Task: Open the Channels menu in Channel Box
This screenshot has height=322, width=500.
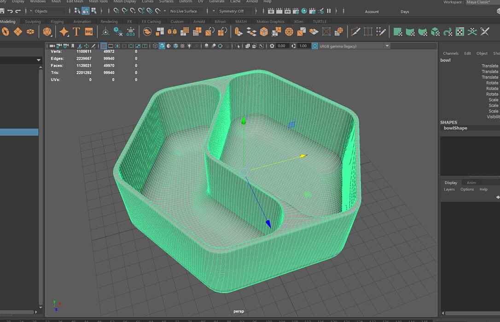Action: [451, 53]
